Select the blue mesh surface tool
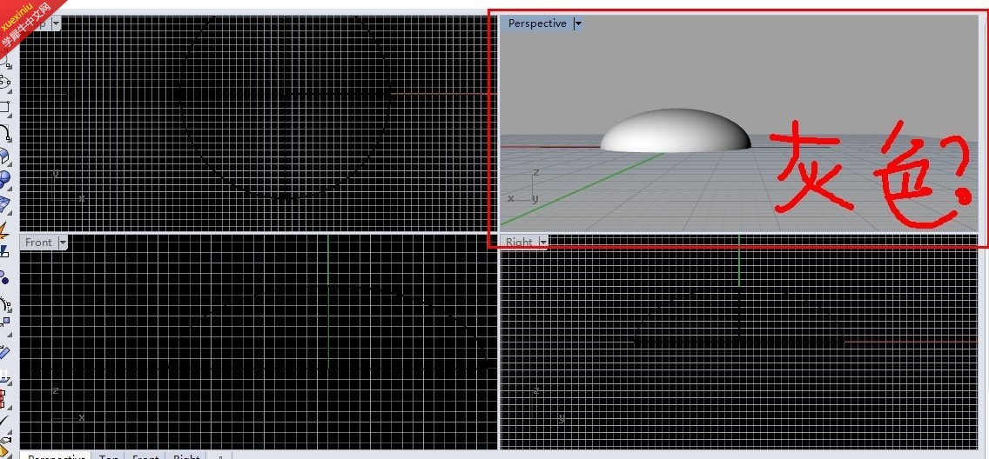 tap(5, 203)
